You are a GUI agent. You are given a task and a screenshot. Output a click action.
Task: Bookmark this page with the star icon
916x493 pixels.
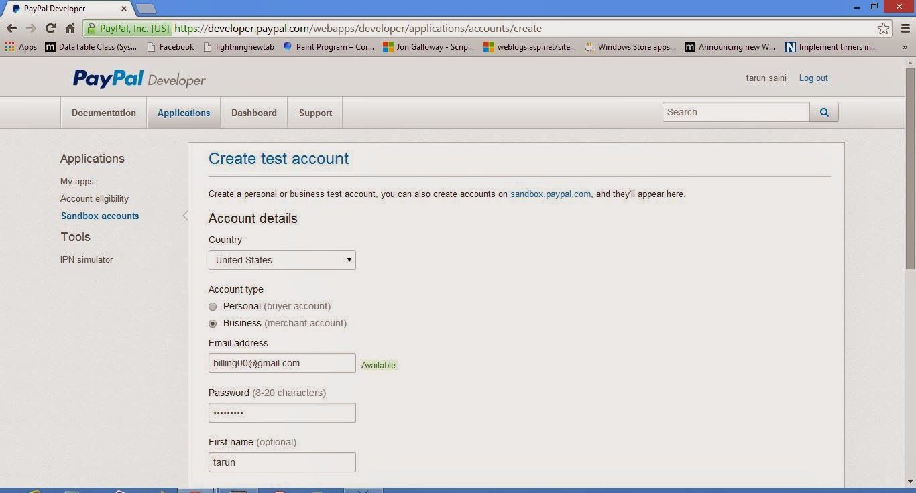tap(884, 29)
